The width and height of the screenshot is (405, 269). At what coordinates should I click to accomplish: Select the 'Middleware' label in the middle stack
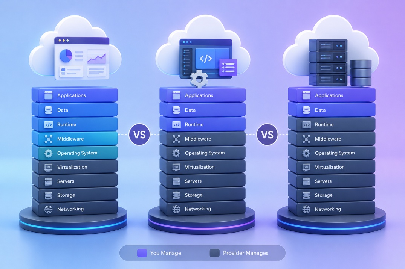(x=198, y=139)
